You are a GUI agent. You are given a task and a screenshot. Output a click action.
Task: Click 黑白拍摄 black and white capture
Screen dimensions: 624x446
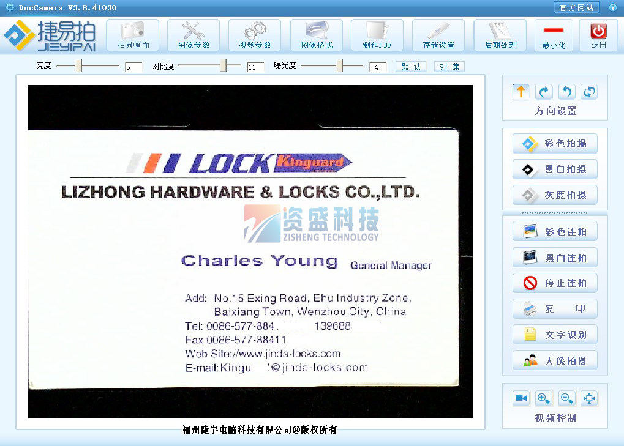click(555, 169)
